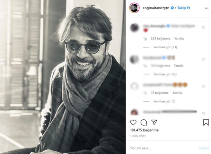Viewport: 211px width, 154px height.
Task: Like the third comment with its heart
Action: (204, 86)
